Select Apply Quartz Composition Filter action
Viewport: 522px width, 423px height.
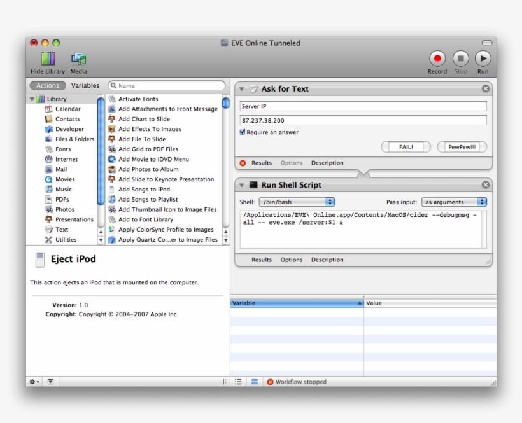coord(162,239)
